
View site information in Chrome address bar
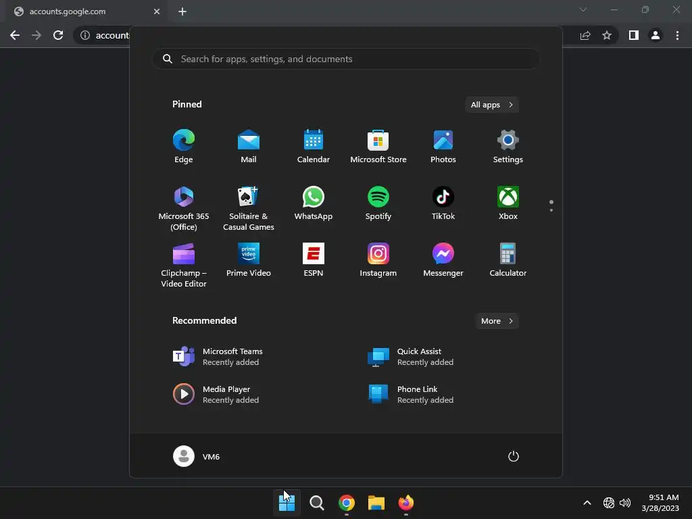pyautogui.click(x=85, y=35)
